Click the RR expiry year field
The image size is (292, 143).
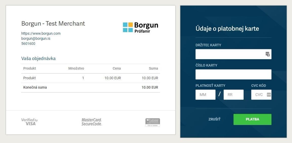233,95
